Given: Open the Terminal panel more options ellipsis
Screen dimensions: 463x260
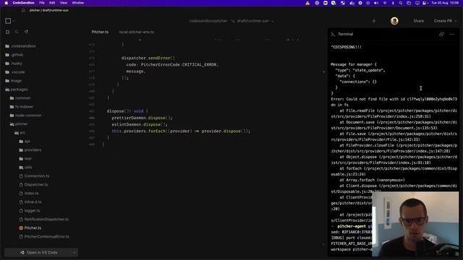Looking at the screenshot, I should (x=452, y=34).
